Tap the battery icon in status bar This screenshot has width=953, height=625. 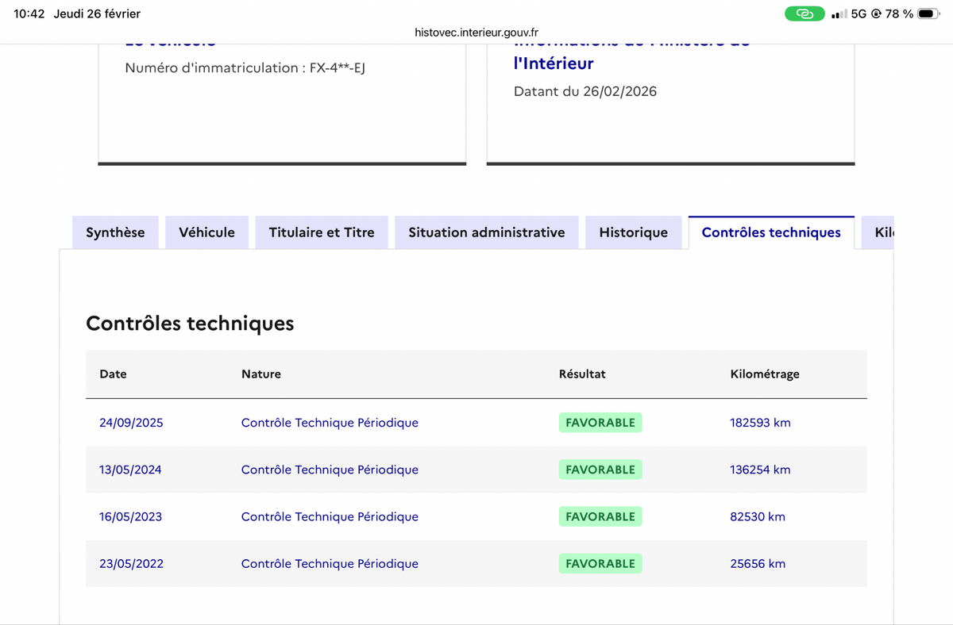(929, 13)
